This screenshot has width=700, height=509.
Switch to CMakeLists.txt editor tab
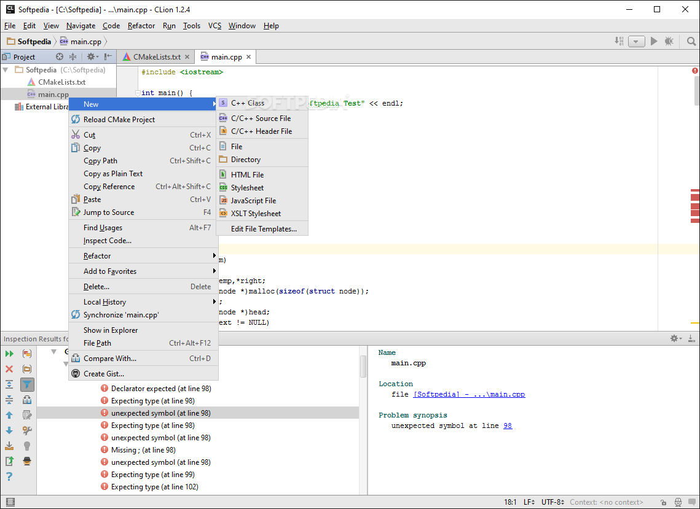coord(157,56)
